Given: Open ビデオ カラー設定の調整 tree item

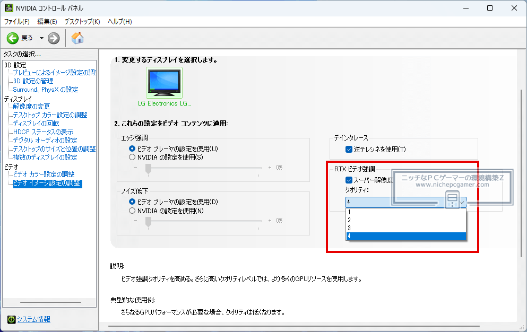Looking at the screenshot, I should (44, 174).
